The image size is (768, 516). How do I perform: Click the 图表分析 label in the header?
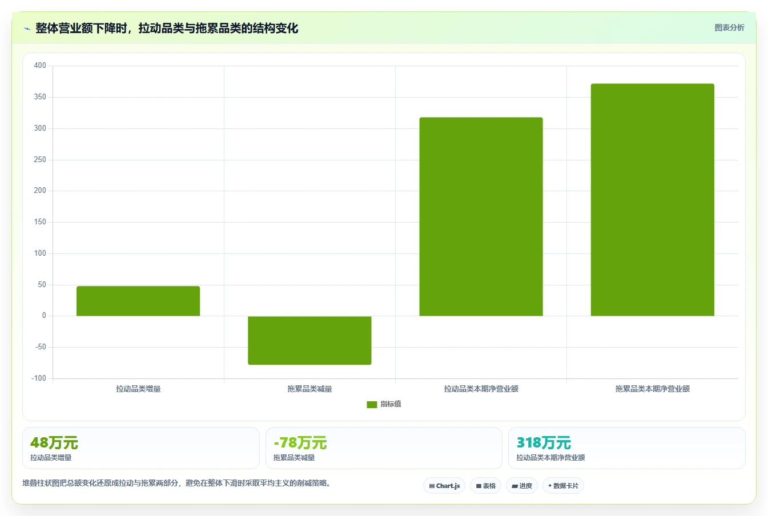[729, 27]
